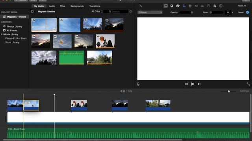252x141 pixels.
Task: Switch to the My Media tab
Action: point(39,6)
